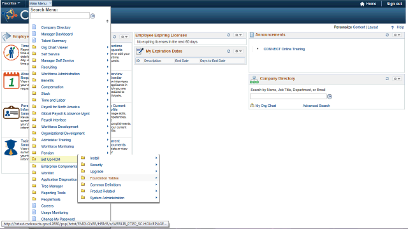Click the Time reporting person icon

tap(11, 52)
